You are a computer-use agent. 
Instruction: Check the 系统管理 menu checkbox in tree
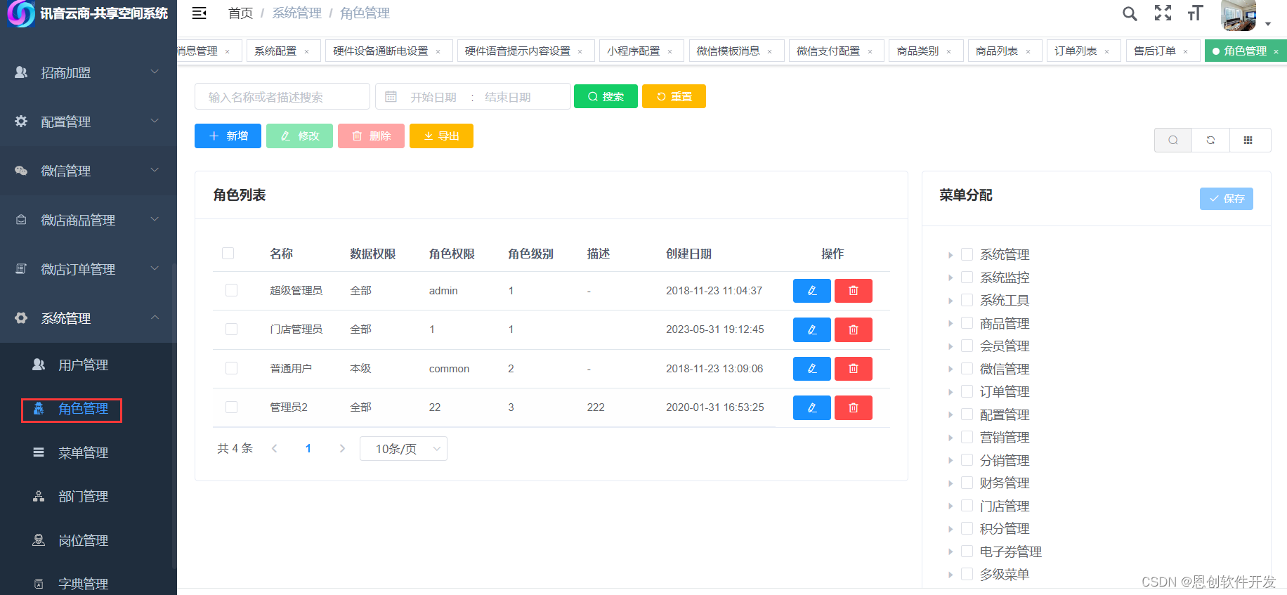point(967,254)
